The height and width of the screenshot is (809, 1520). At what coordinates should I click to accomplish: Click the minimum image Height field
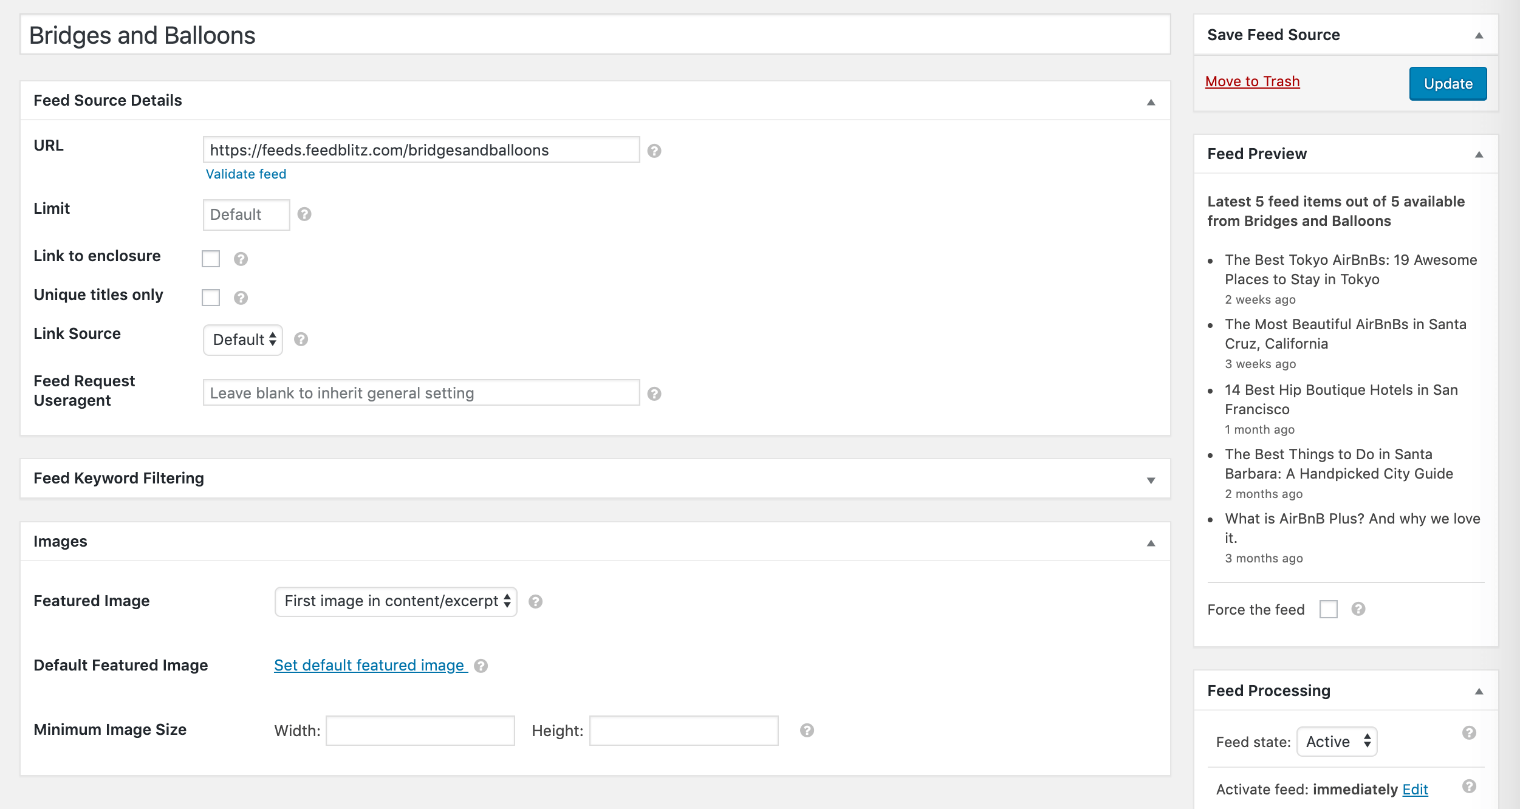[x=684, y=731]
